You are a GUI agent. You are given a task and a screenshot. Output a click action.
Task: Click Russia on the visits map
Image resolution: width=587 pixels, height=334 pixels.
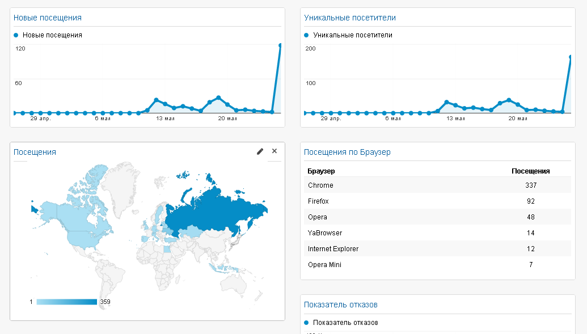pyautogui.click(x=217, y=212)
